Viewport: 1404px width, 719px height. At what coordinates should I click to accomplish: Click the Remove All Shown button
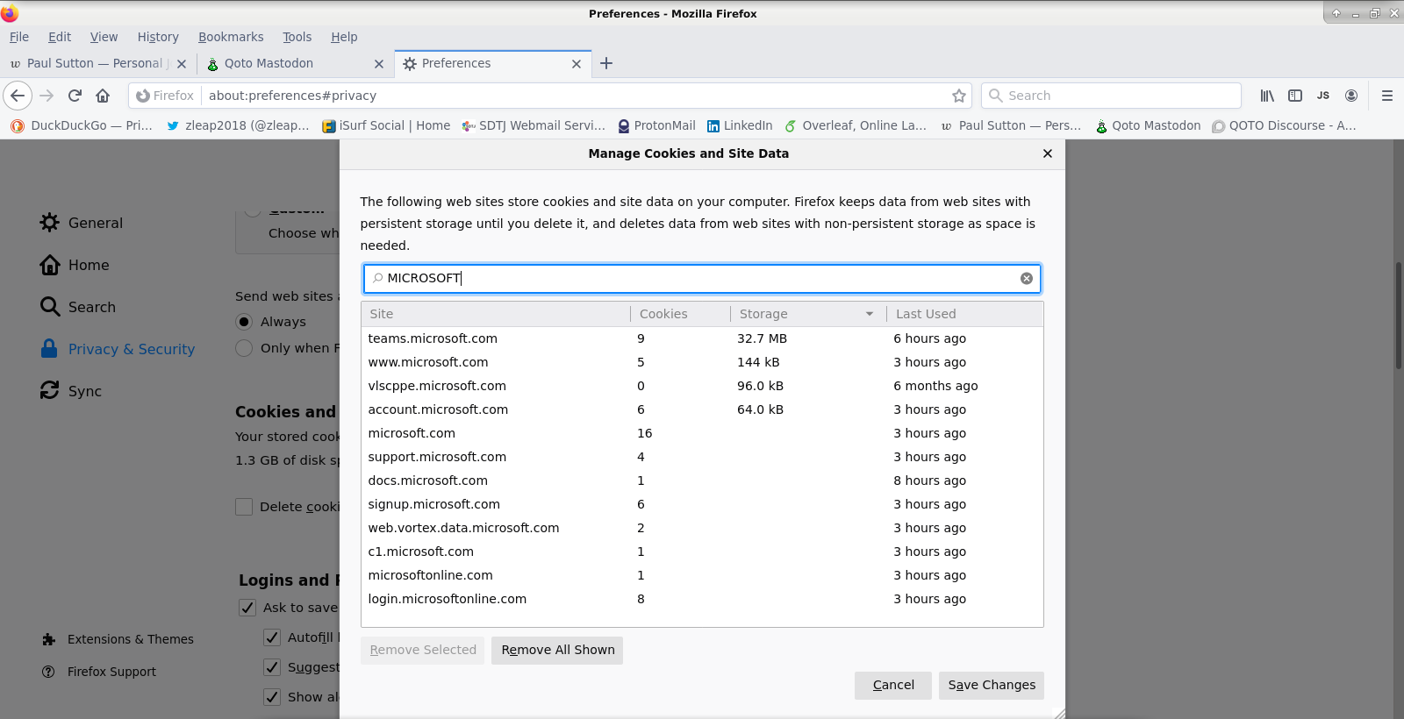(x=557, y=650)
